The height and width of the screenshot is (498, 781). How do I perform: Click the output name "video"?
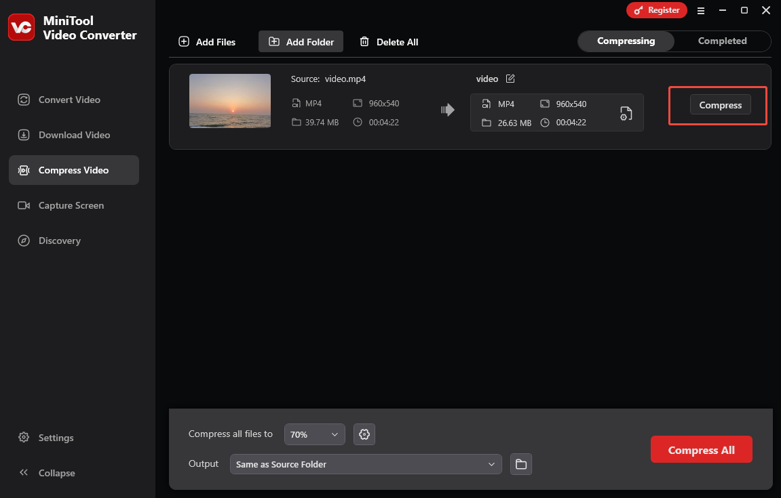click(x=487, y=79)
